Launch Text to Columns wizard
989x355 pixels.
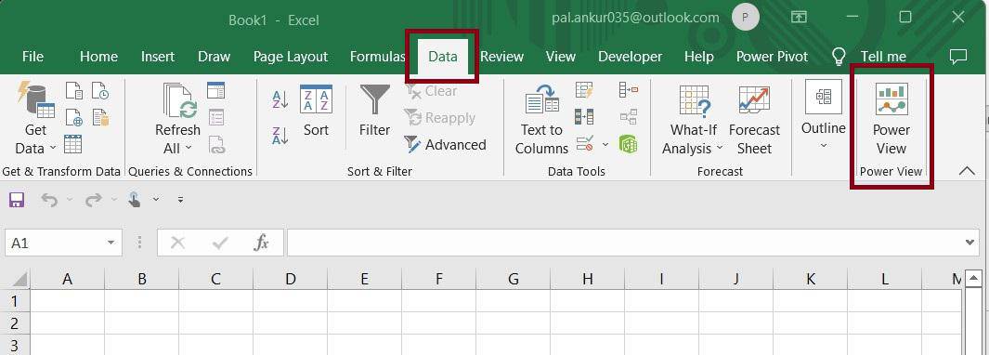click(x=541, y=120)
